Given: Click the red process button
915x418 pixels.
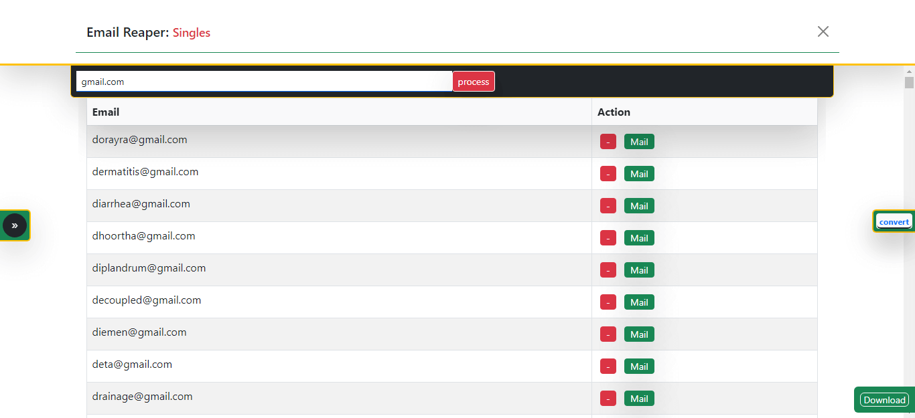Looking at the screenshot, I should (x=474, y=82).
